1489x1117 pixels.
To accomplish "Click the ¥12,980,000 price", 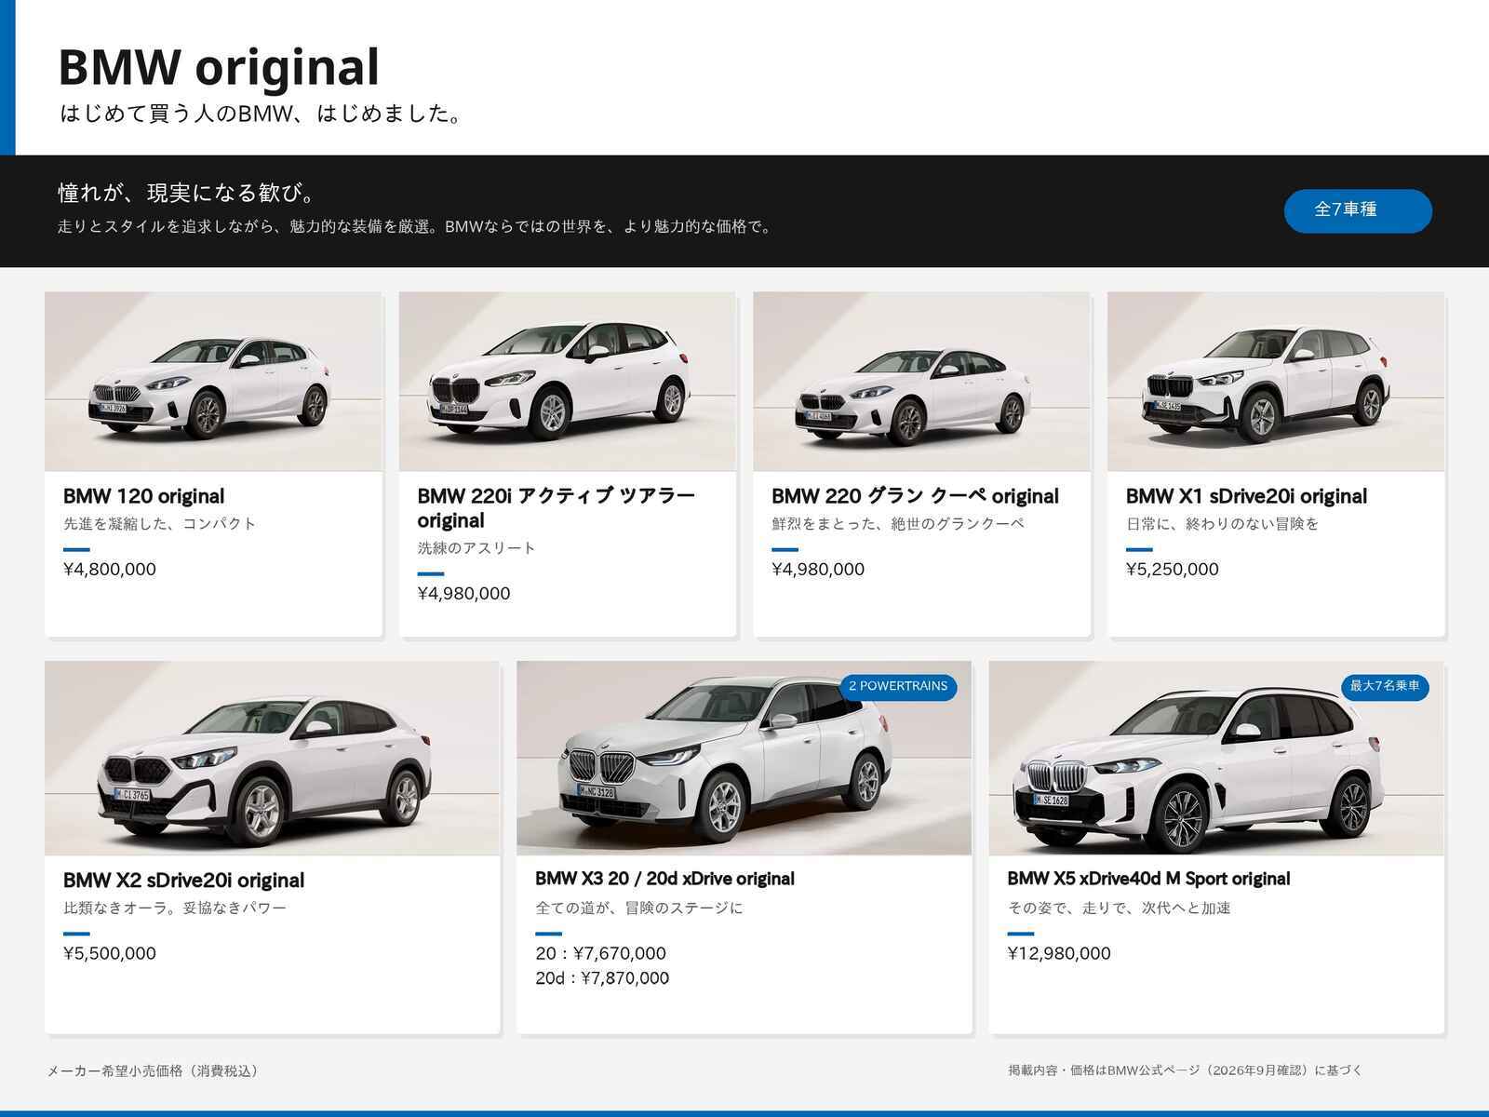I will coord(1059,954).
